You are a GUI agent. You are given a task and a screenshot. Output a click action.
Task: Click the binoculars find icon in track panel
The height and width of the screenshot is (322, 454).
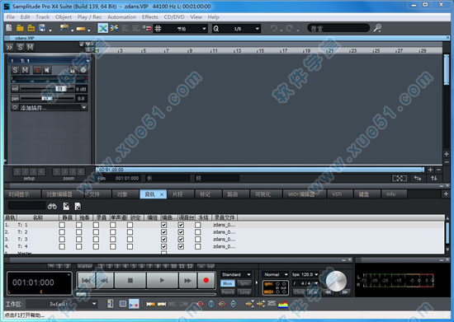(52, 206)
